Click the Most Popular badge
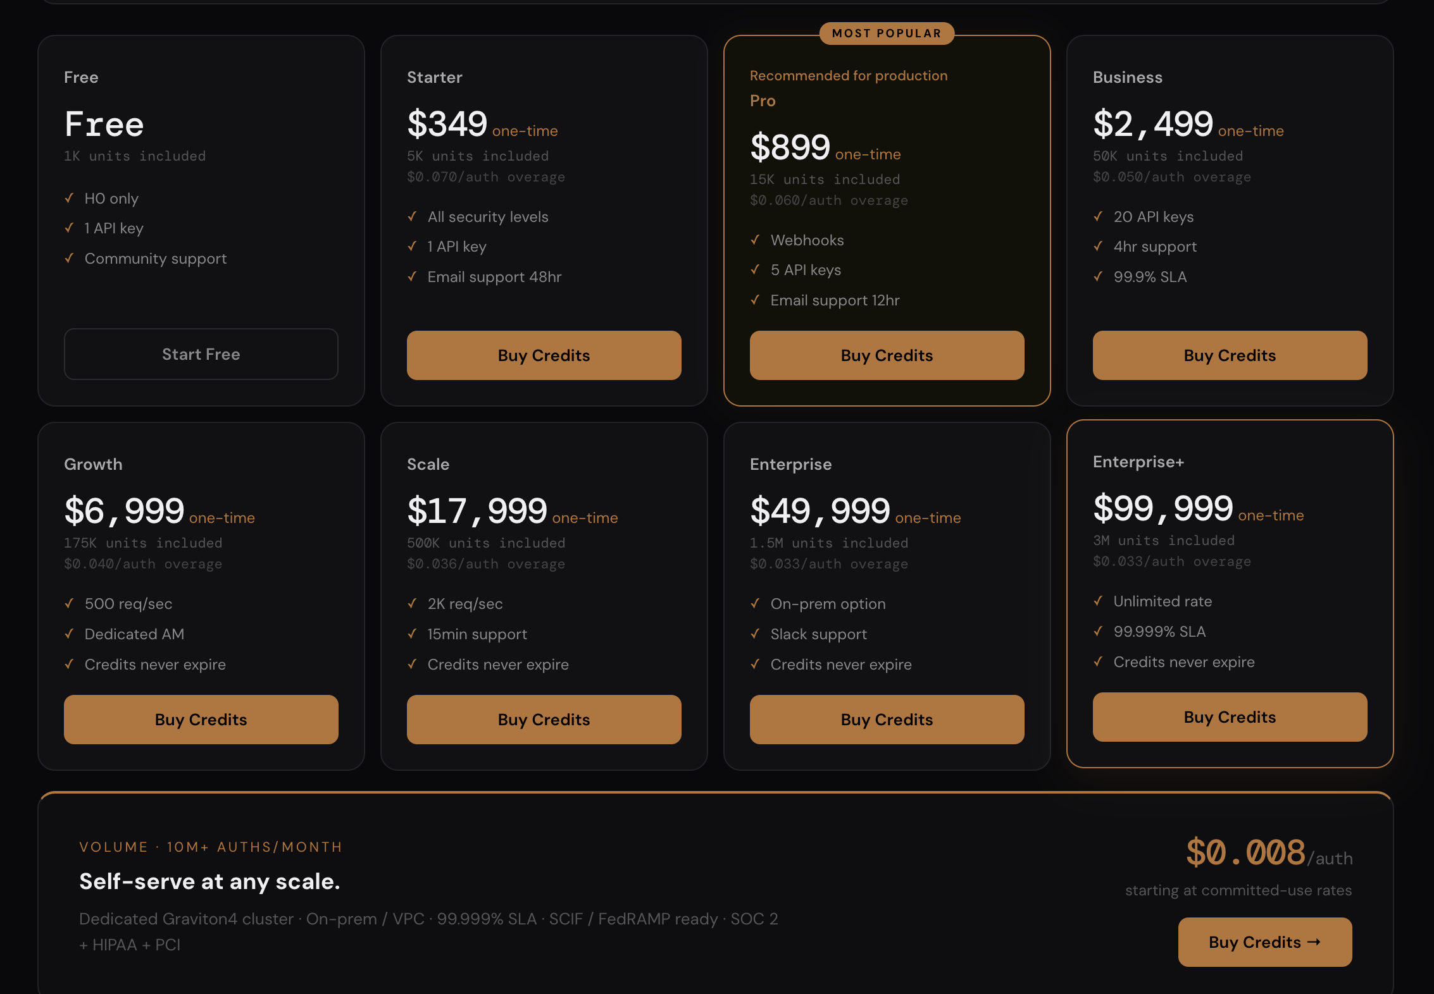The width and height of the screenshot is (1434, 994). 887,34
